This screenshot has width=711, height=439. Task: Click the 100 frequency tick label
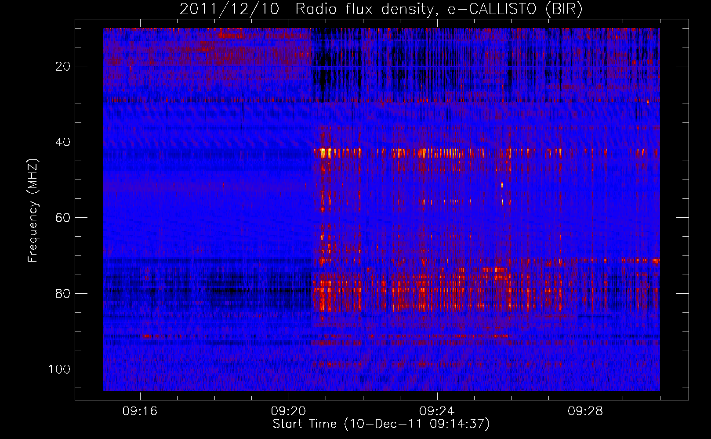(x=59, y=369)
